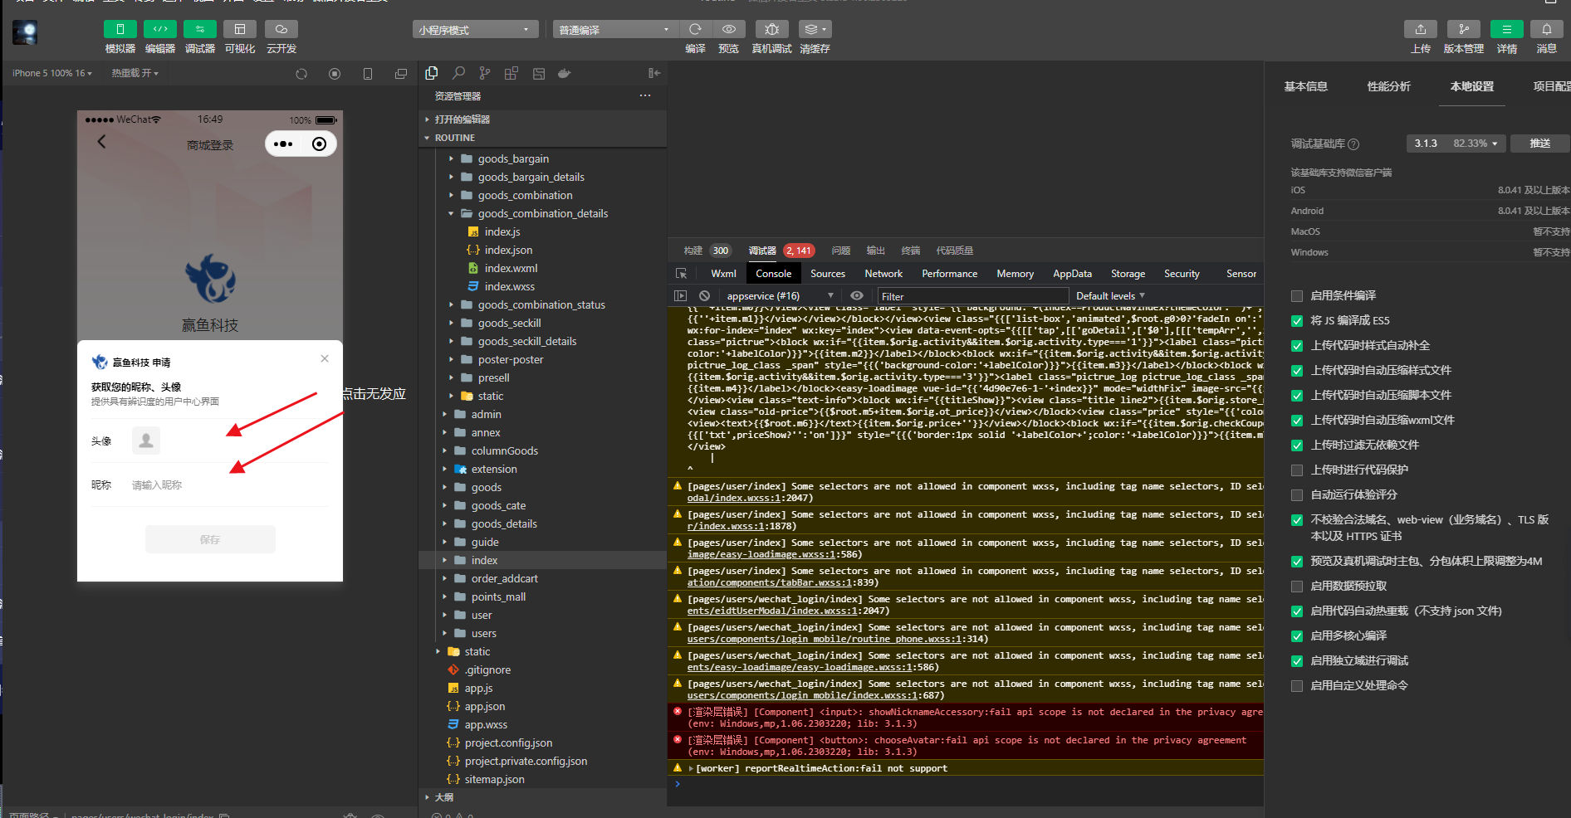Image resolution: width=1571 pixels, height=818 pixels.
Task: Uncheck 上传时过滤无依赖文件
Action: [x=1297, y=446]
